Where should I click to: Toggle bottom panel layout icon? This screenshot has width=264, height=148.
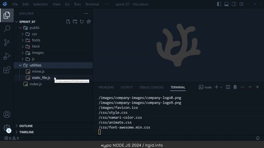tap(226, 4)
